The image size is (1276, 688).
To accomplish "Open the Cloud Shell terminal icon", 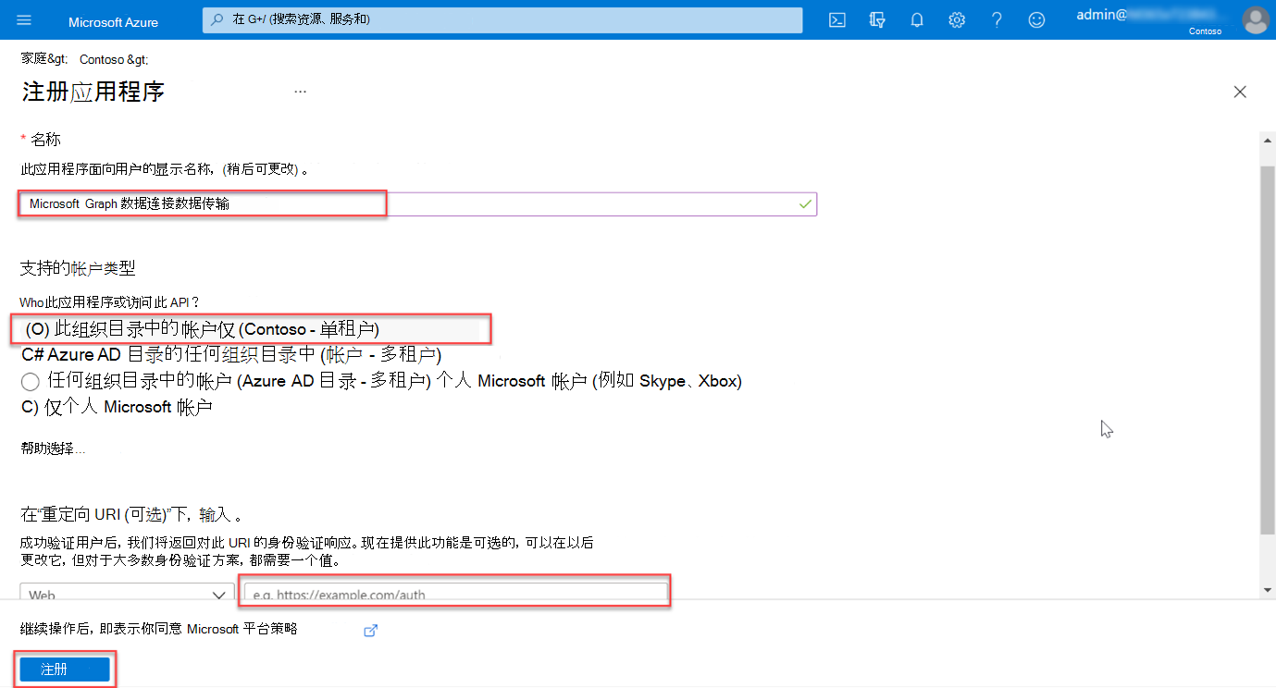I will pyautogui.click(x=836, y=19).
